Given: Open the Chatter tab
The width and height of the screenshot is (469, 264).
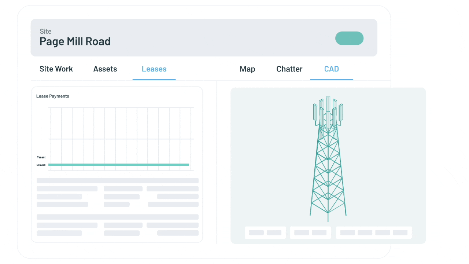Looking at the screenshot, I should (x=289, y=69).
